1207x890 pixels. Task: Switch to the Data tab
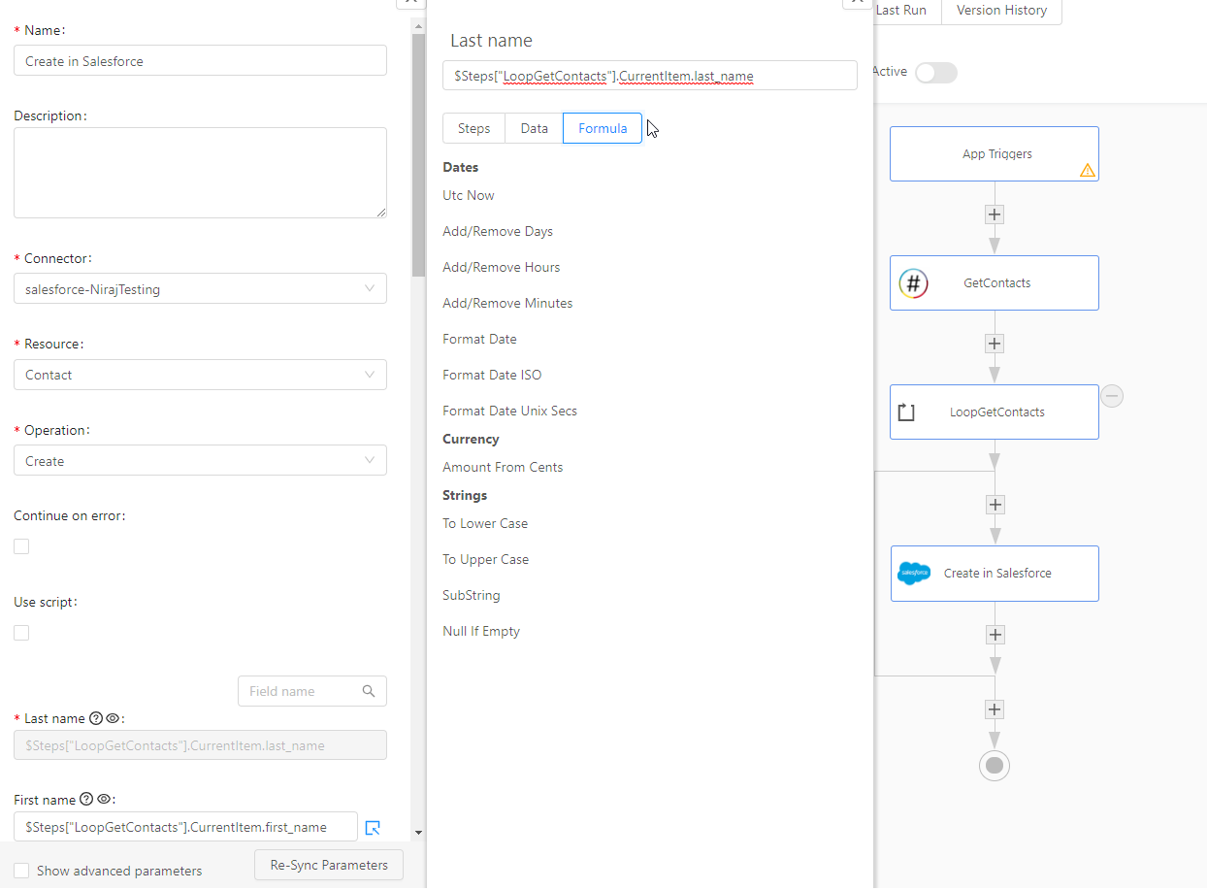pos(534,128)
